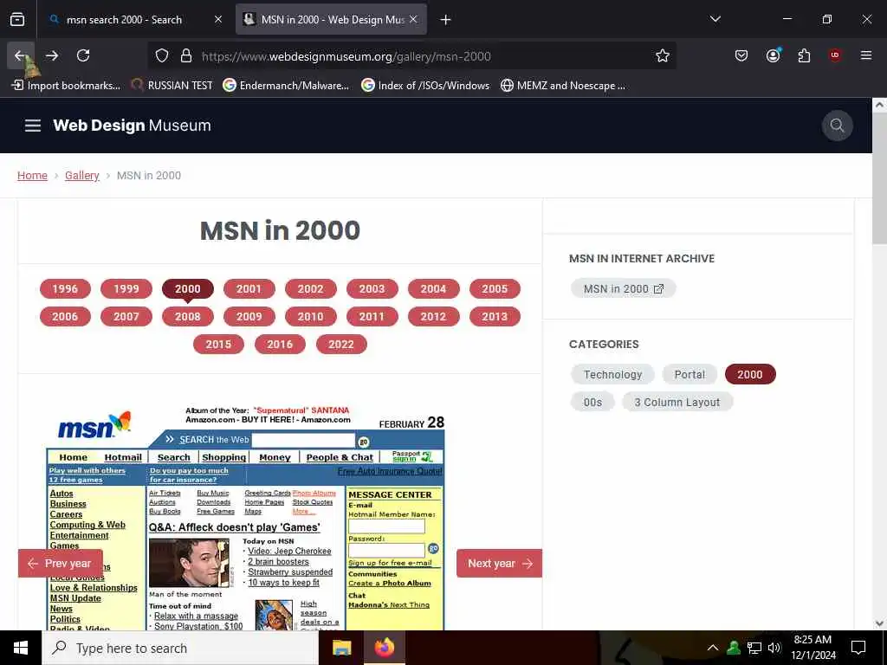This screenshot has width=887, height=665.
Task: Open the Index of /ISOs/Windows bookmark
Action: tap(425, 86)
